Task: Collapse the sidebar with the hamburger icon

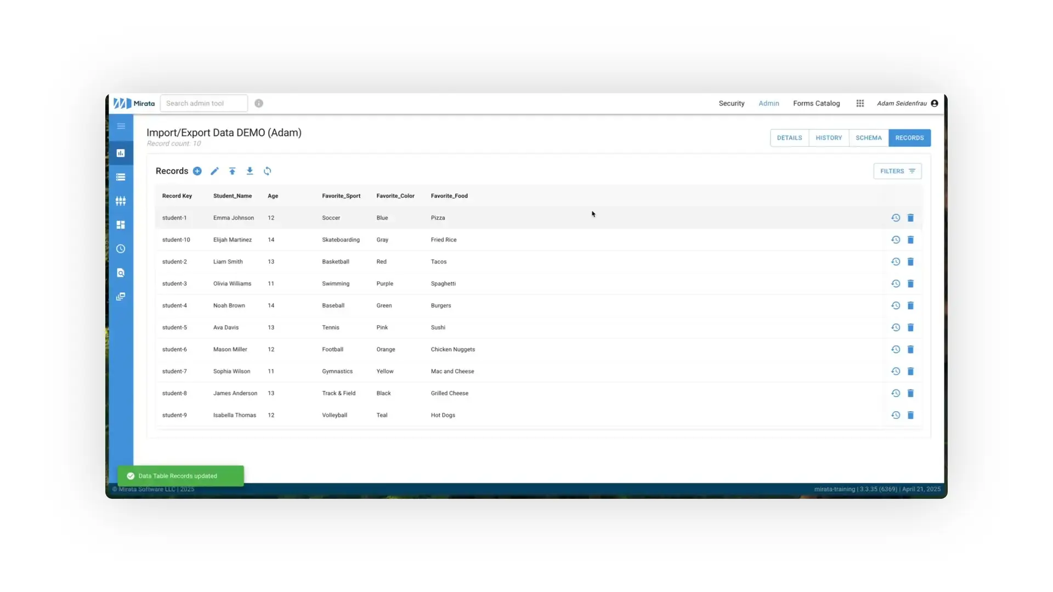Action: point(121,126)
